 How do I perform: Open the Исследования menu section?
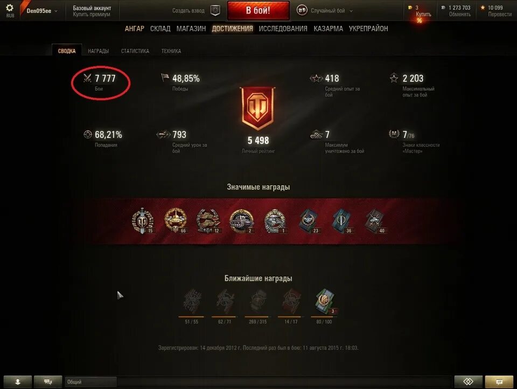point(283,29)
